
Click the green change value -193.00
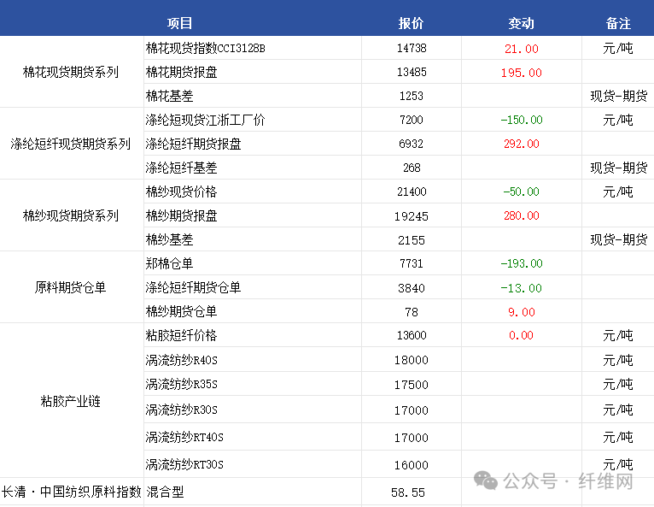click(522, 263)
